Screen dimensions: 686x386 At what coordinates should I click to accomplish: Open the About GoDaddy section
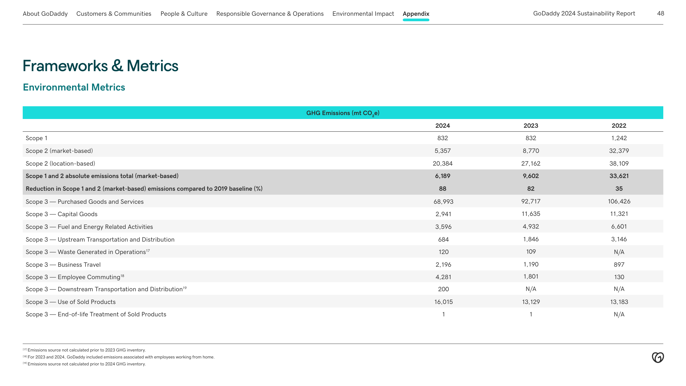pos(45,14)
